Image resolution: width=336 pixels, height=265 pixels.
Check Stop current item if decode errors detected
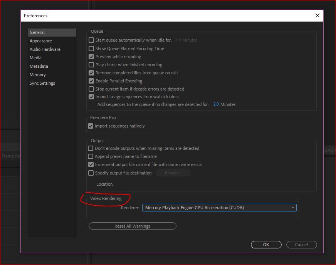(91, 89)
